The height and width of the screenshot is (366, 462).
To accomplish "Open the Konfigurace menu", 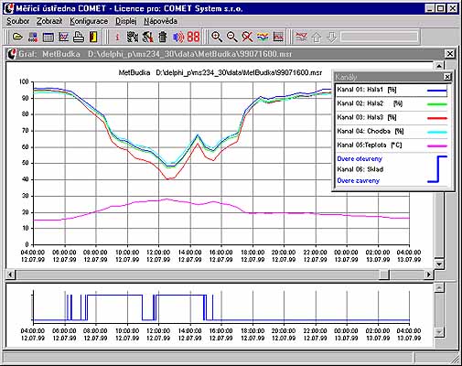I will pyautogui.click(x=89, y=21).
